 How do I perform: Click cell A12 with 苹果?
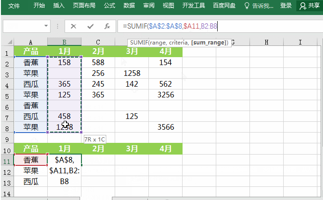(31, 170)
